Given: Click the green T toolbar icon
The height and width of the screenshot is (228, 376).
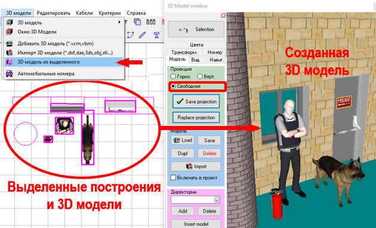Looking at the screenshot, I should pyautogui.click(x=126, y=22).
